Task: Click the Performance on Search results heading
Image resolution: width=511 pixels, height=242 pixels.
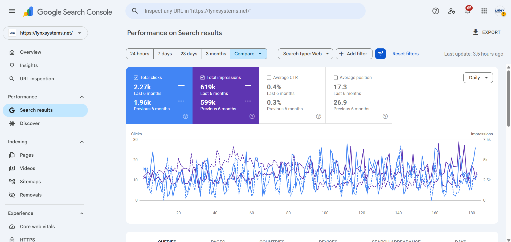Action: tap(174, 33)
